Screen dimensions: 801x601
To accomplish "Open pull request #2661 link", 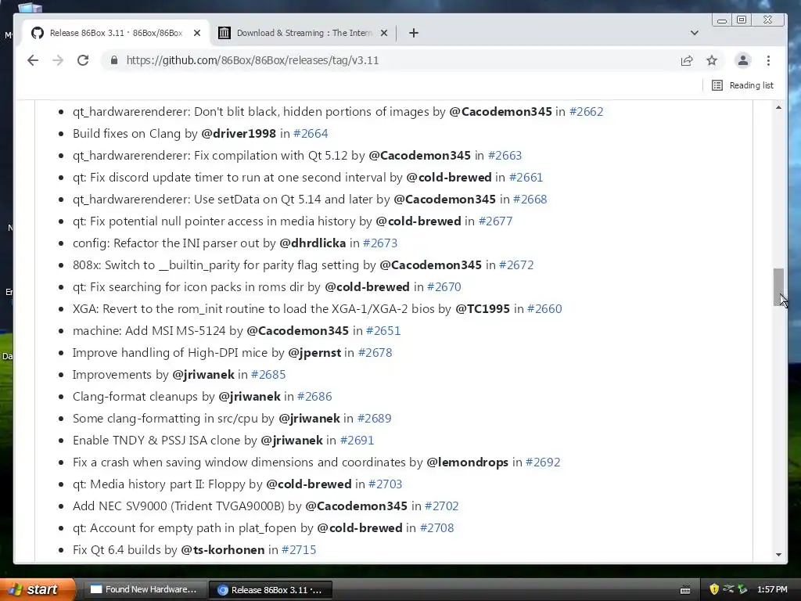I will (526, 178).
